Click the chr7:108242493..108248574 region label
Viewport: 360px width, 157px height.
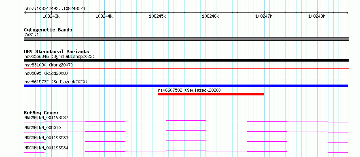point(55,8)
